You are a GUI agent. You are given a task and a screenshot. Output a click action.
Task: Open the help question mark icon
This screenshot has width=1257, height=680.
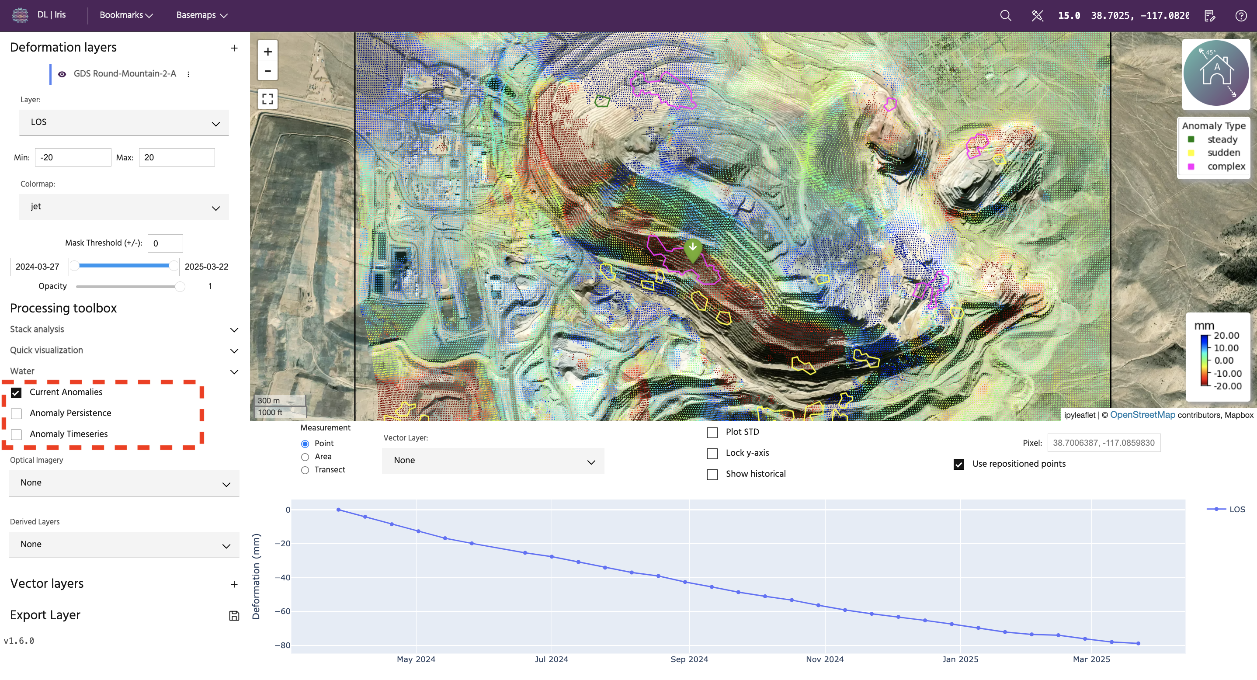click(1241, 16)
